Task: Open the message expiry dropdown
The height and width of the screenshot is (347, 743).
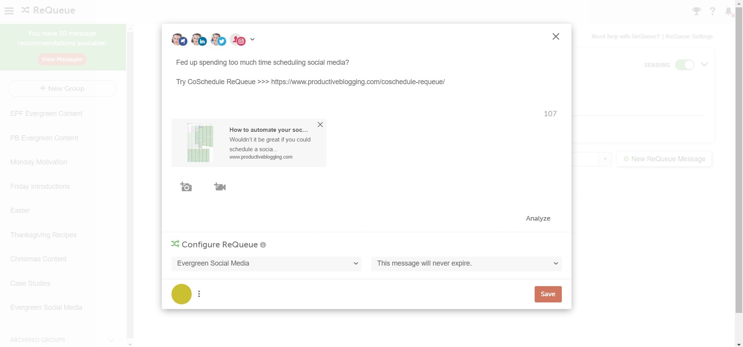Action: (x=466, y=264)
